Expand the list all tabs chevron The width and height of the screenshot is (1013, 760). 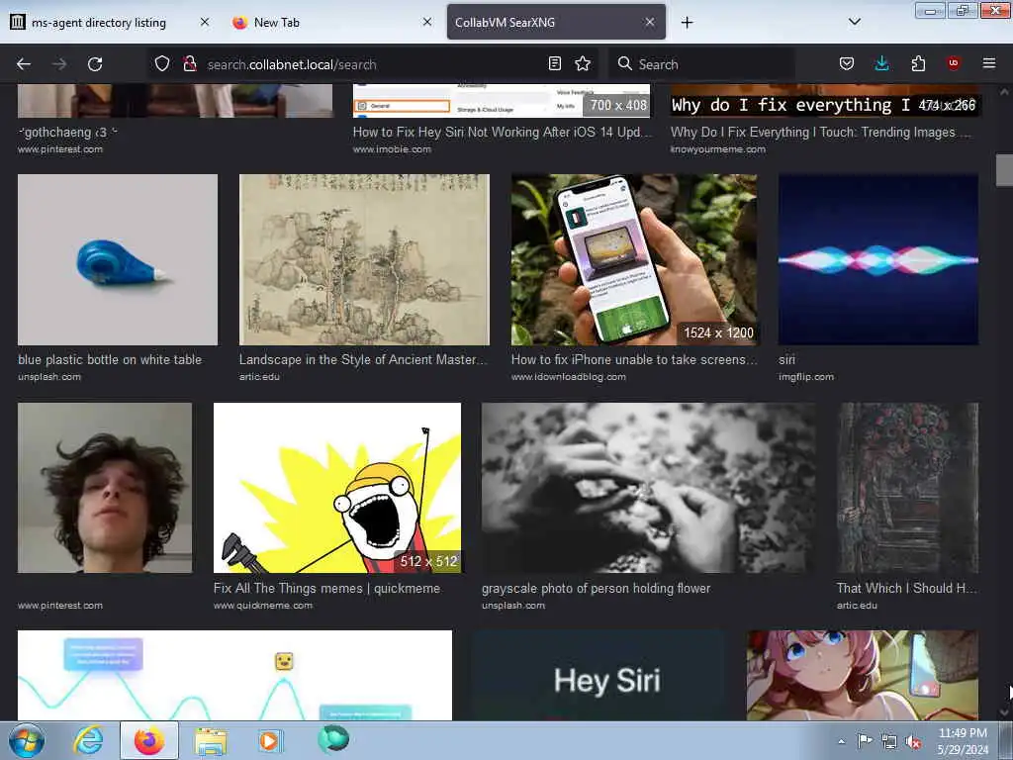(854, 22)
